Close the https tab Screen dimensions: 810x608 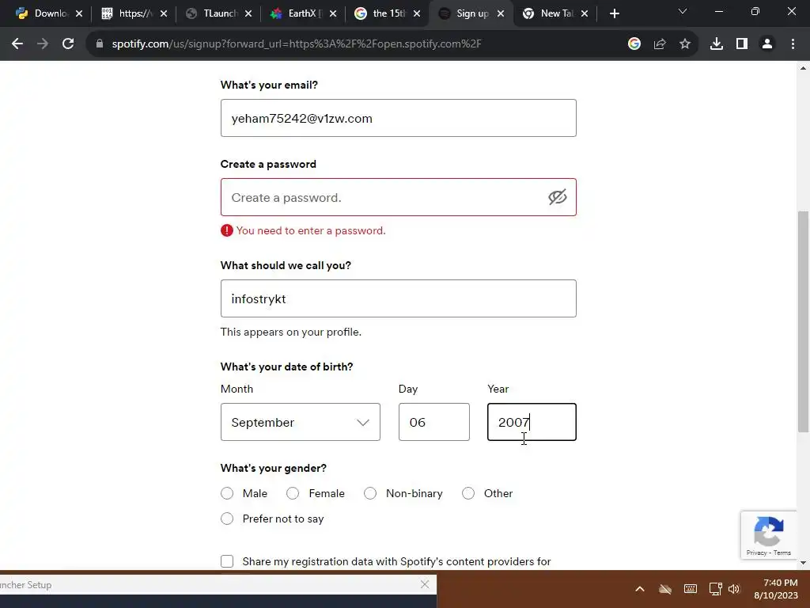(x=164, y=14)
